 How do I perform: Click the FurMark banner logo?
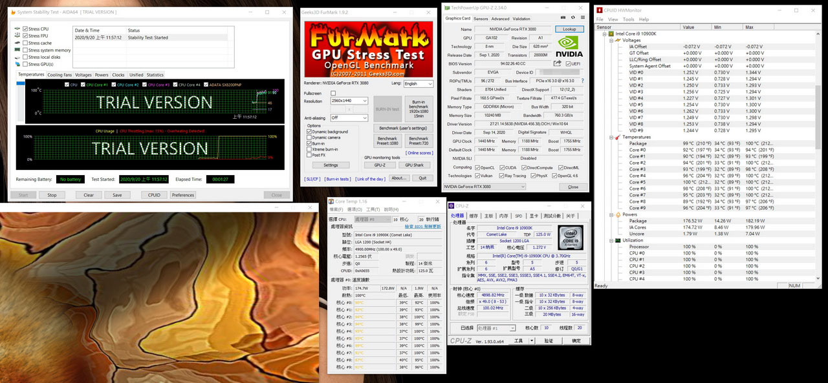pyautogui.click(x=369, y=50)
